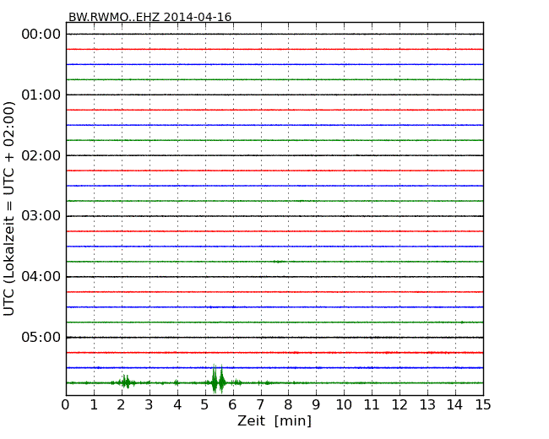Image resolution: width=549 pixels, height=439 pixels.
Task: Select the x-axis tick label 11
Action: (x=372, y=405)
